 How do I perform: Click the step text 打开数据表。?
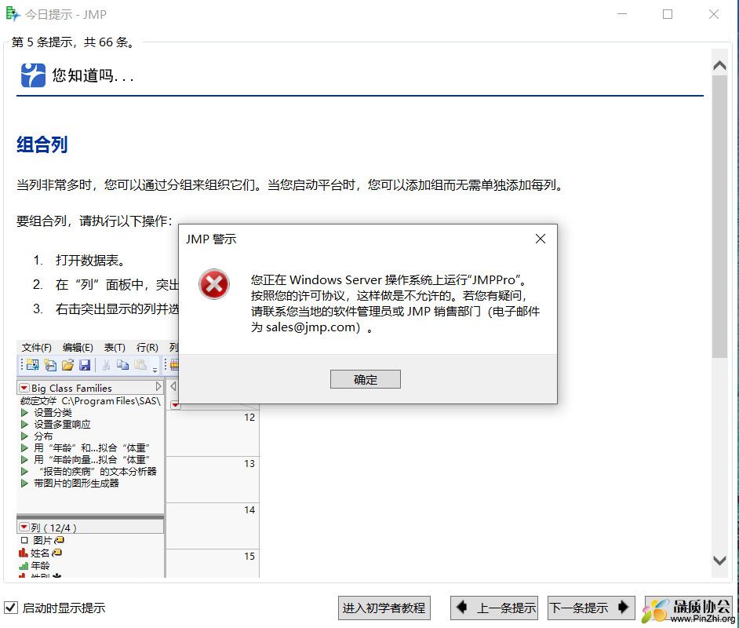(90, 261)
